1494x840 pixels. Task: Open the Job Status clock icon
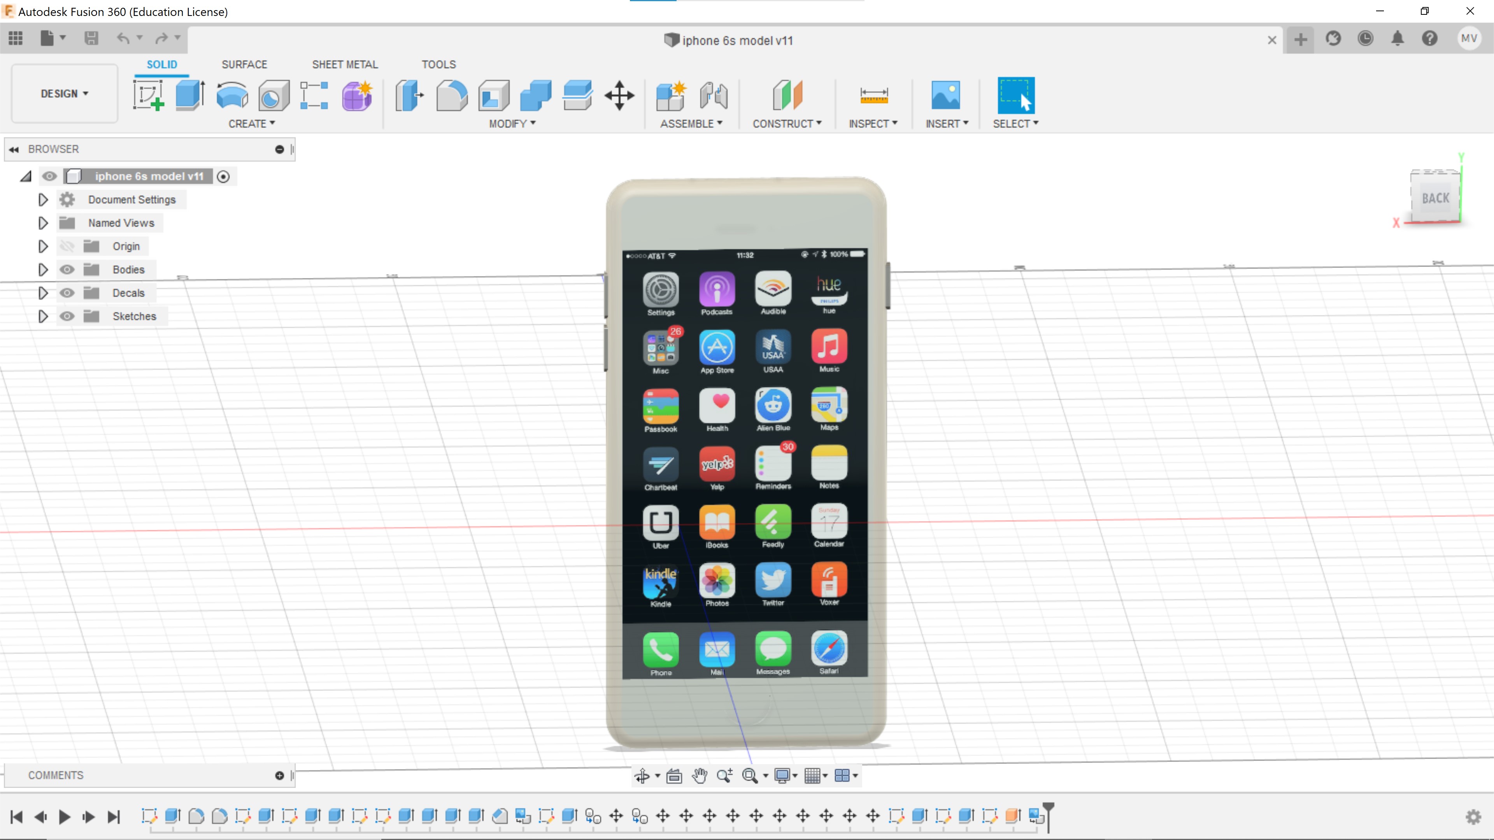(1365, 38)
